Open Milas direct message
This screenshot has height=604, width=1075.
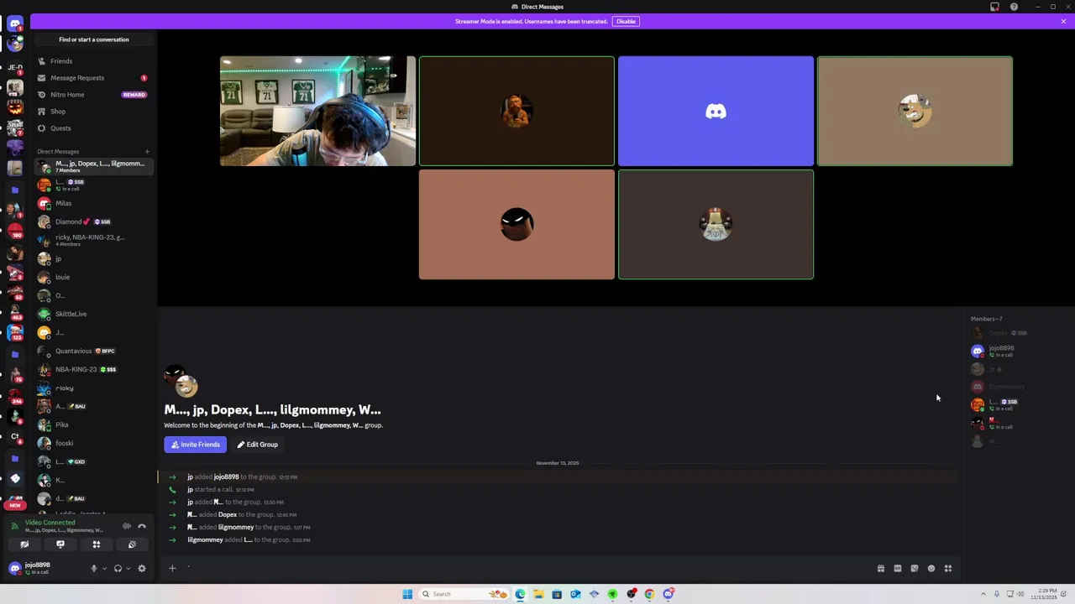coord(92,203)
